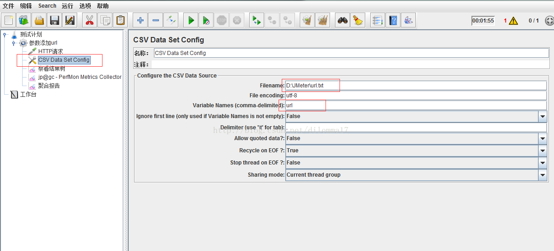Screen dimensions: 554x251
Task: Click the last toolbar icon after Help
Action: coord(408,20)
